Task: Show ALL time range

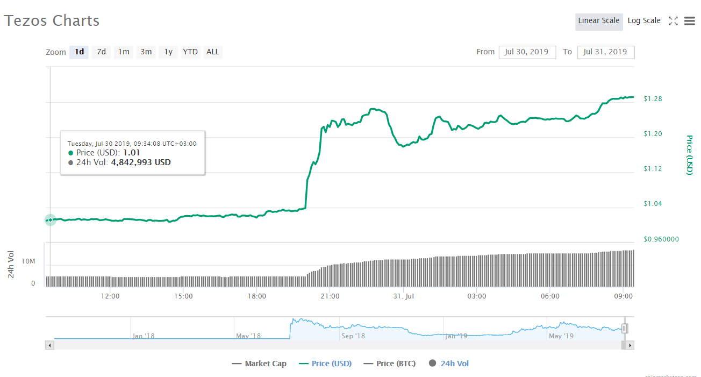Action: tap(213, 52)
